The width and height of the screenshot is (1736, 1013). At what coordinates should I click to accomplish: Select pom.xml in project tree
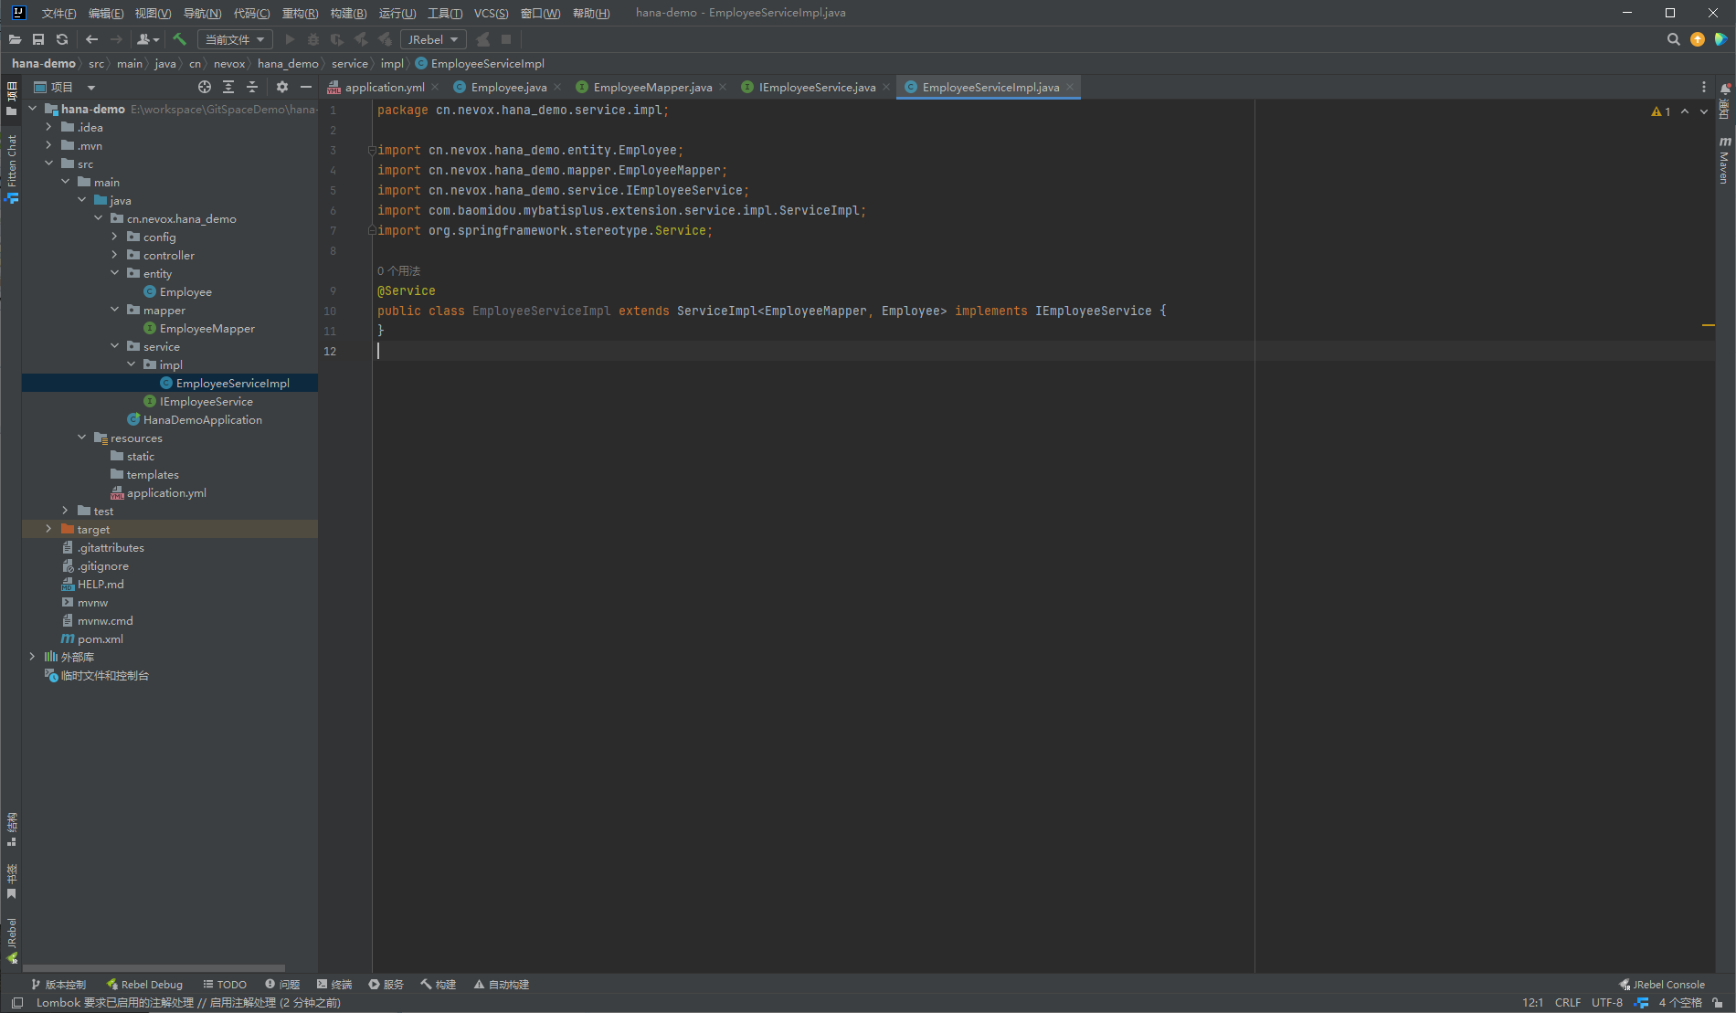coord(100,638)
